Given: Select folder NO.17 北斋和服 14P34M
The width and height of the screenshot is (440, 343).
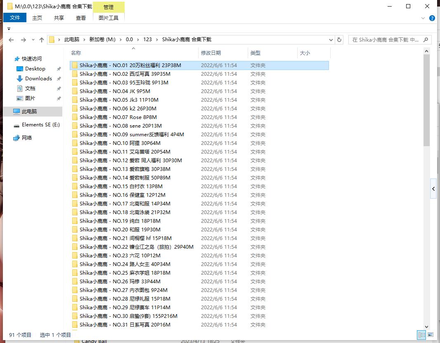Looking at the screenshot, I should (199, 203).
